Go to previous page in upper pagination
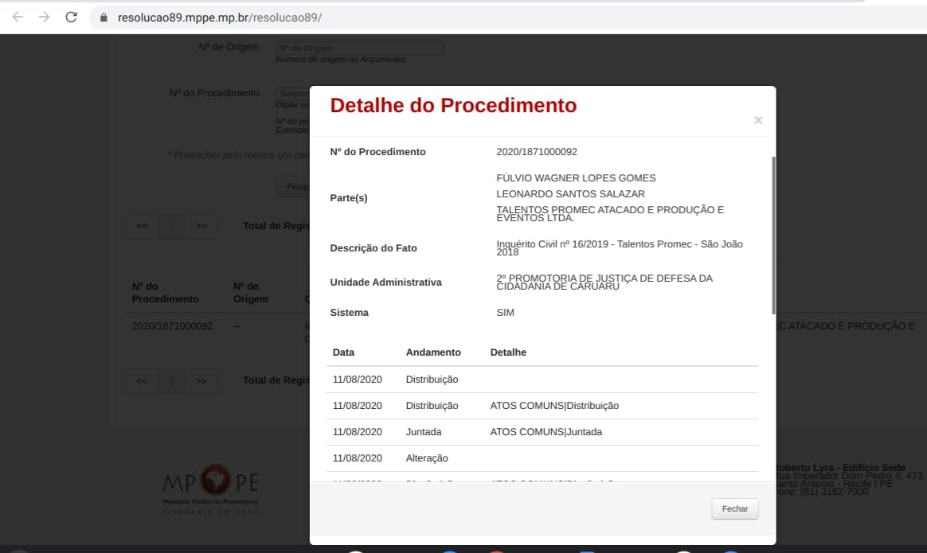927x553 pixels. tap(142, 226)
